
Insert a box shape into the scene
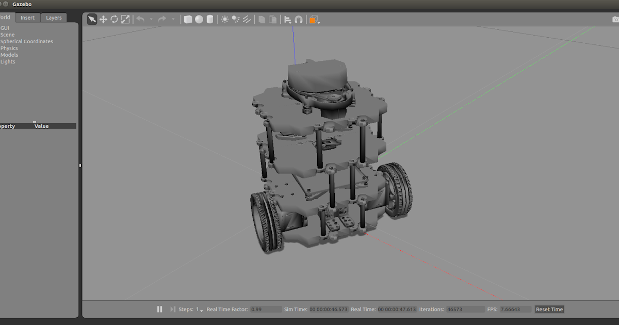click(x=188, y=19)
